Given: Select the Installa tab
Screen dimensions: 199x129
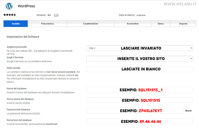Looking at the screenshot, I should point(16,23).
